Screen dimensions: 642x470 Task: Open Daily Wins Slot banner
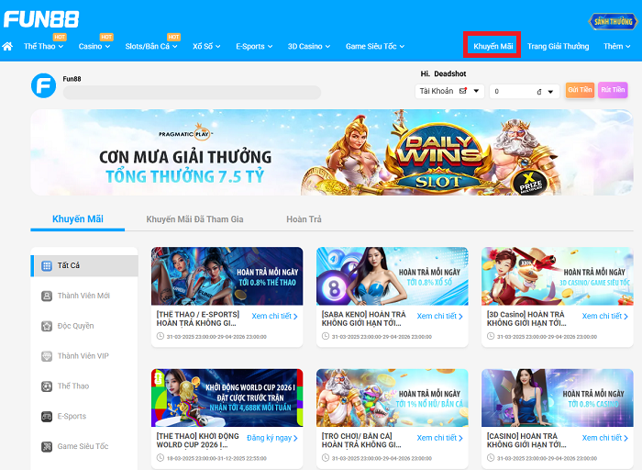point(332,152)
